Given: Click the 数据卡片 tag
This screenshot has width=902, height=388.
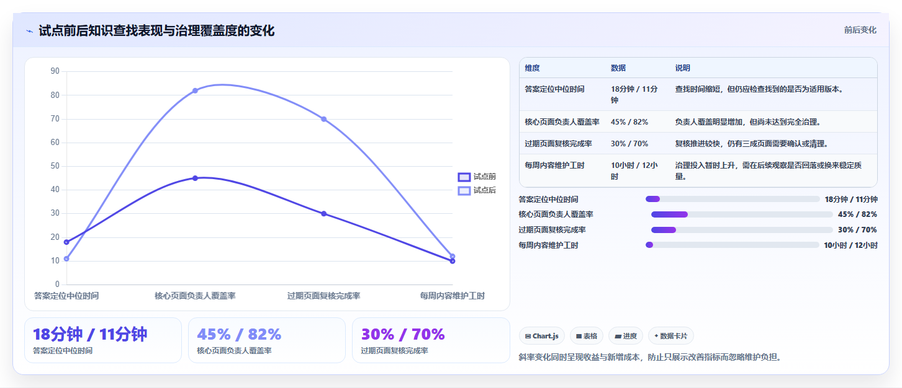Looking at the screenshot, I should point(670,336).
